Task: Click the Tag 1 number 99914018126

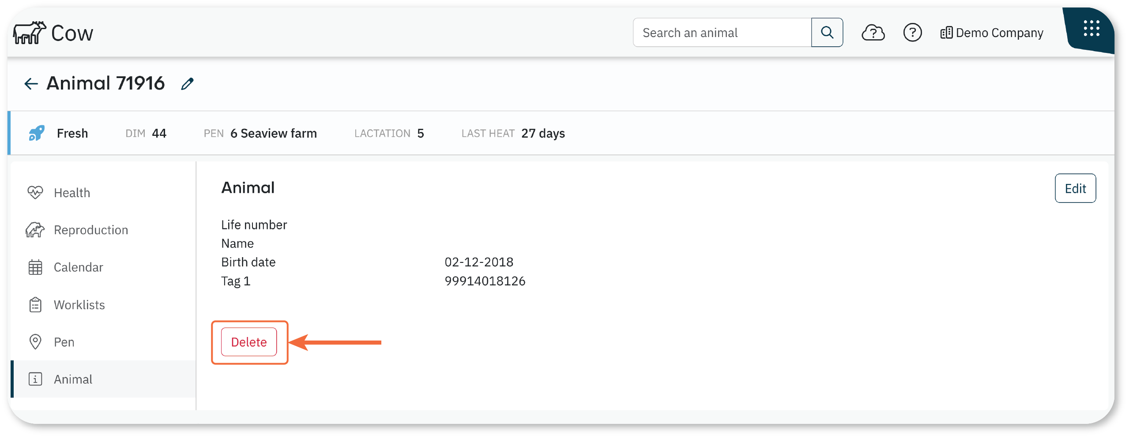Action: [x=485, y=281]
